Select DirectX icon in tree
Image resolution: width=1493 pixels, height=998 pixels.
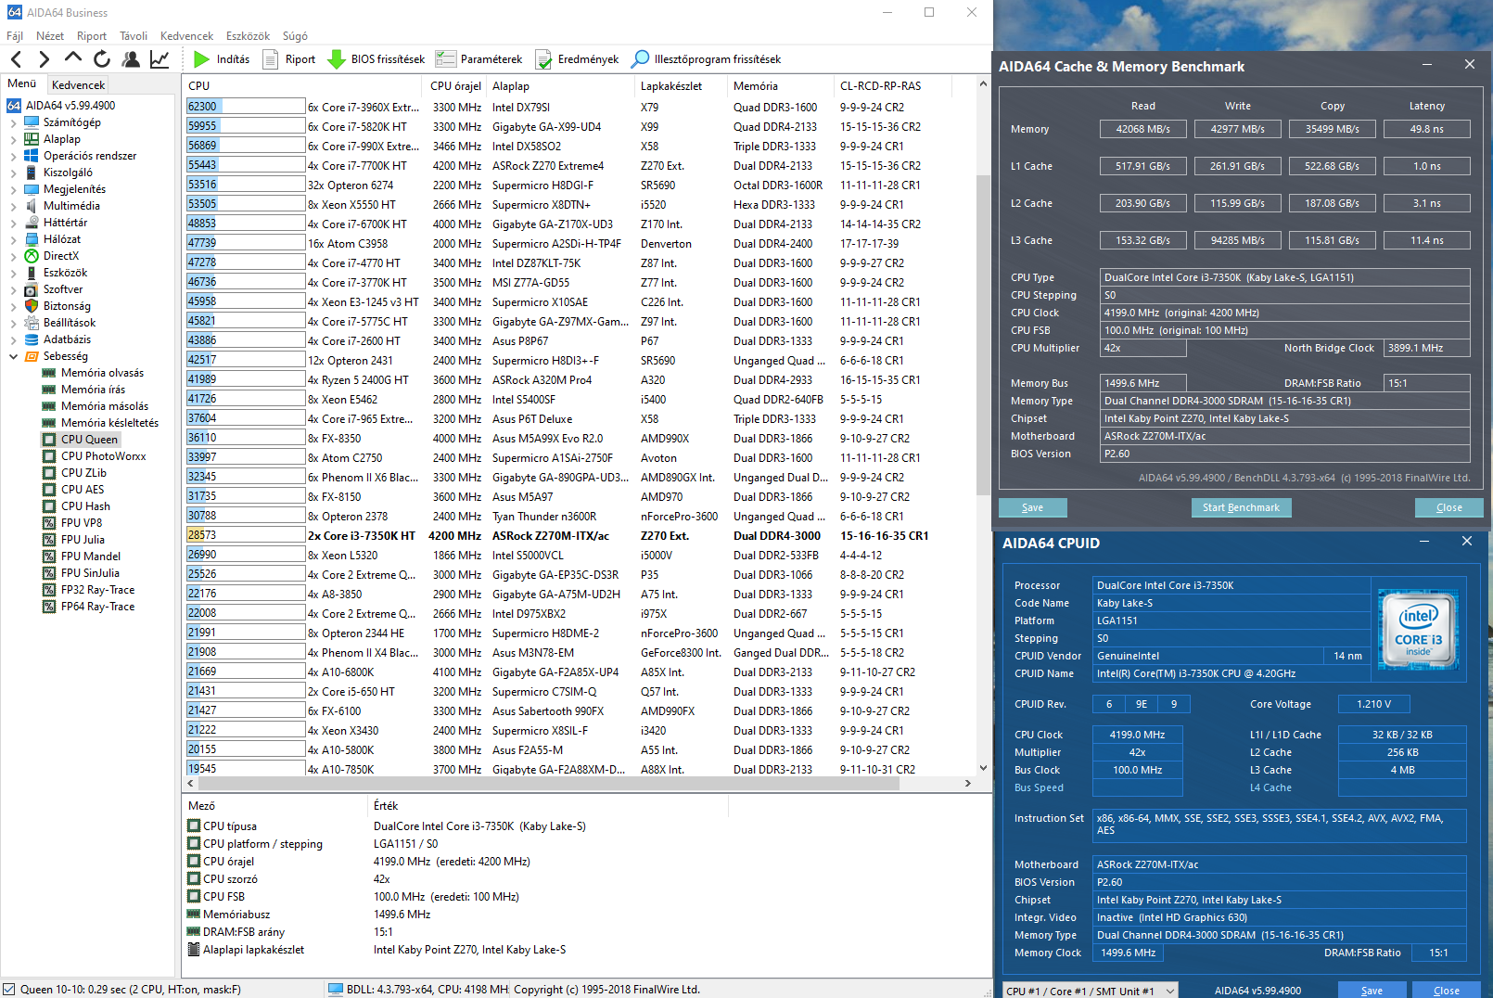click(x=32, y=256)
